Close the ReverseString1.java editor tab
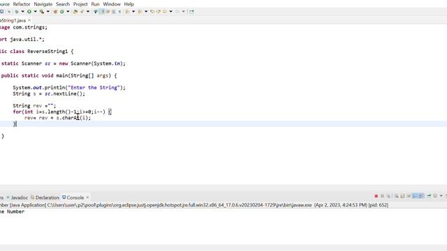The width and height of the screenshot is (447, 251). (x=29, y=20)
